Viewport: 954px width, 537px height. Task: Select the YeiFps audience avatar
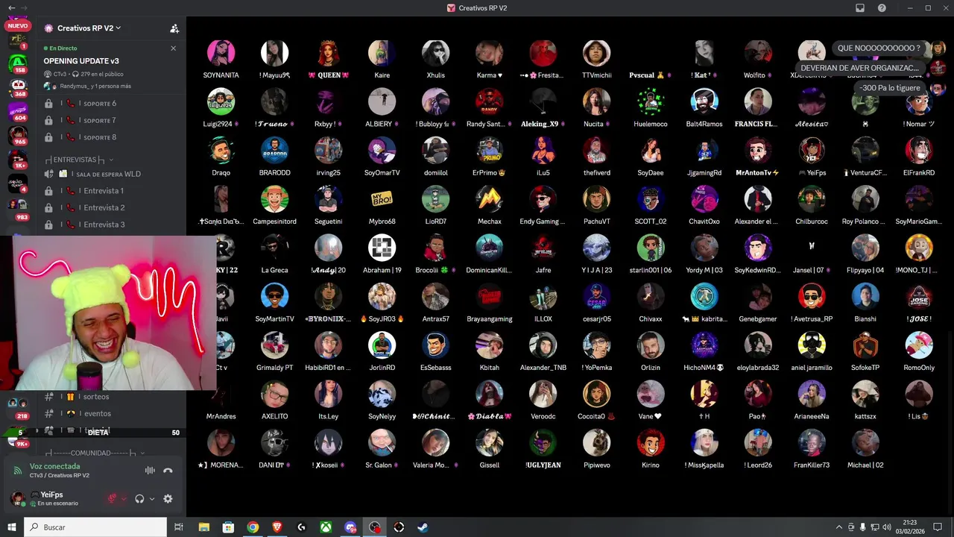click(812, 150)
